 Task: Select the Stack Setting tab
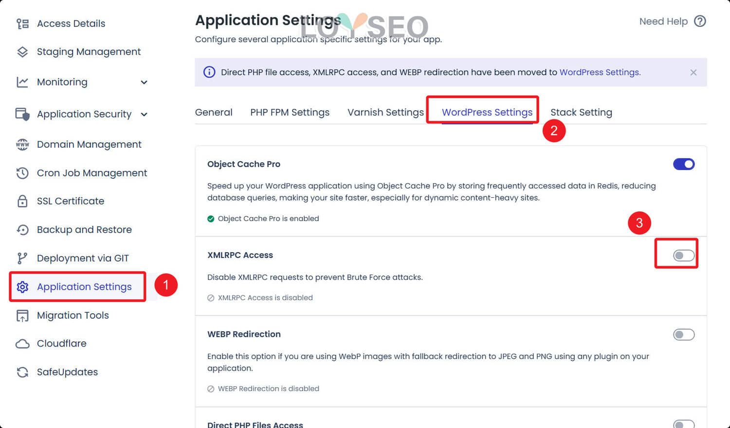point(581,112)
